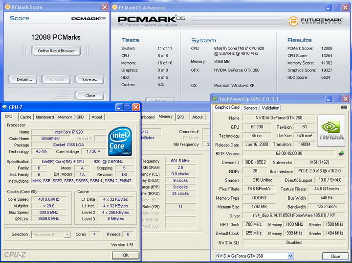Click the PCMark05 Advanced title bar icon
The width and height of the screenshot is (352, 263).
[x=115, y=7]
